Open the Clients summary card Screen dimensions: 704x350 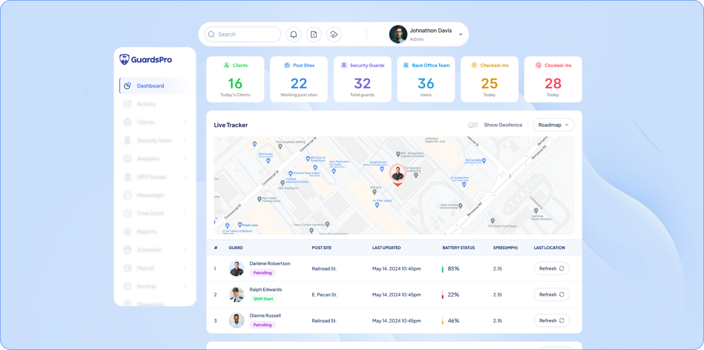(x=235, y=79)
